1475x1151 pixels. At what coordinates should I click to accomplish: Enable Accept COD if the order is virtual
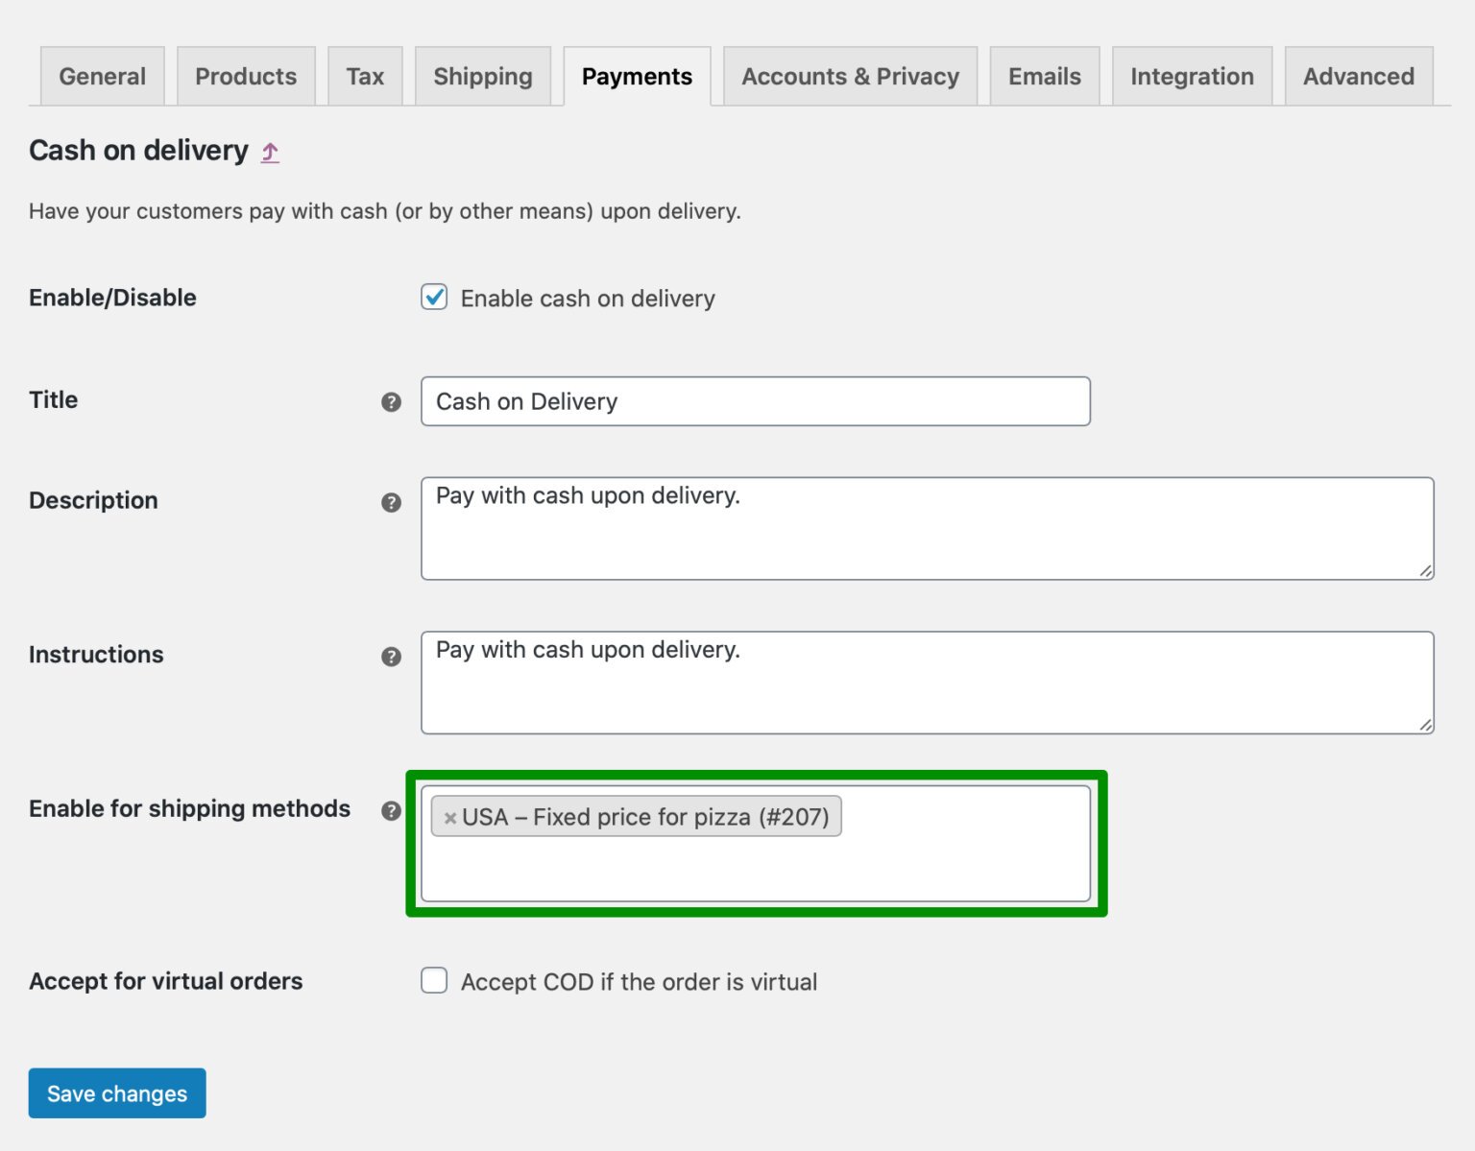pos(434,981)
